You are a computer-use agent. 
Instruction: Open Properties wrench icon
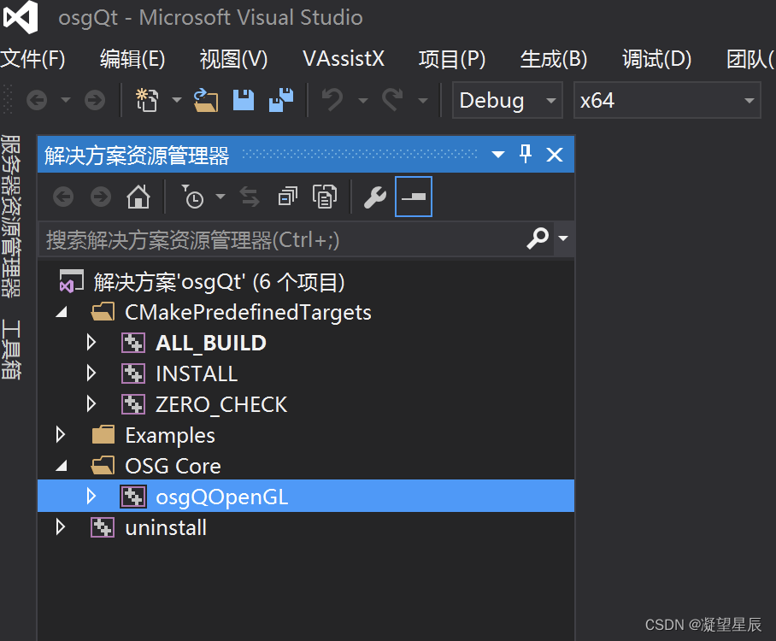[x=375, y=197]
